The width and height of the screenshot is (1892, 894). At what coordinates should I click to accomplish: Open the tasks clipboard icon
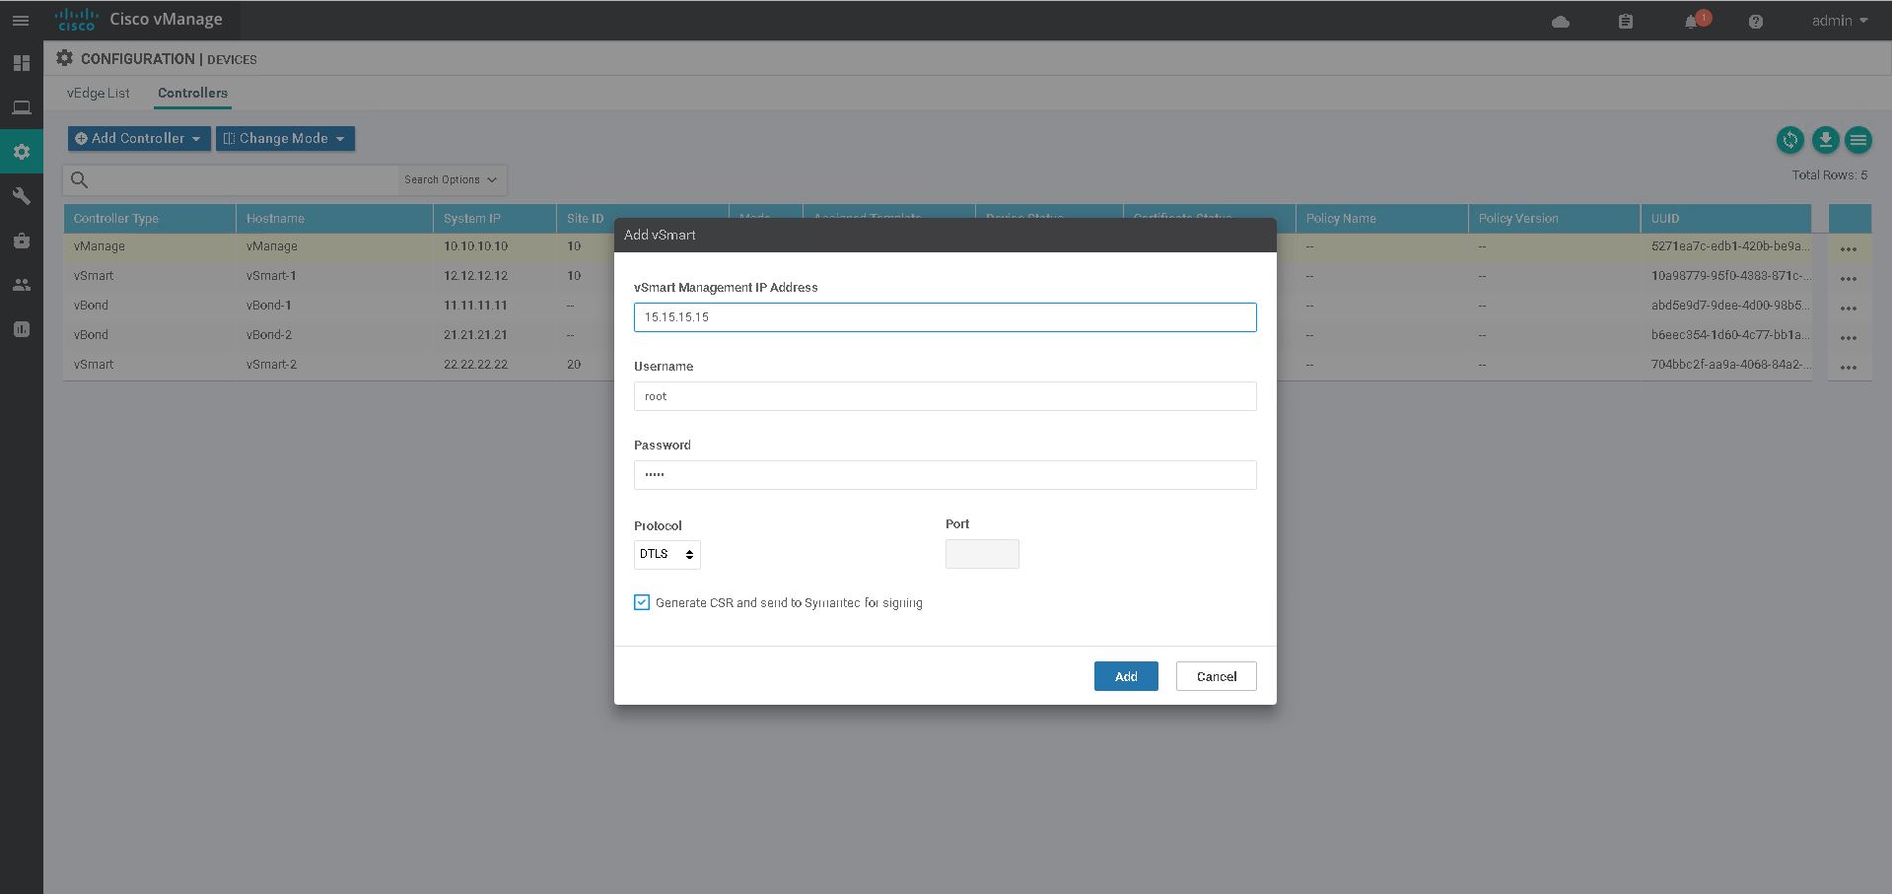click(x=1626, y=21)
